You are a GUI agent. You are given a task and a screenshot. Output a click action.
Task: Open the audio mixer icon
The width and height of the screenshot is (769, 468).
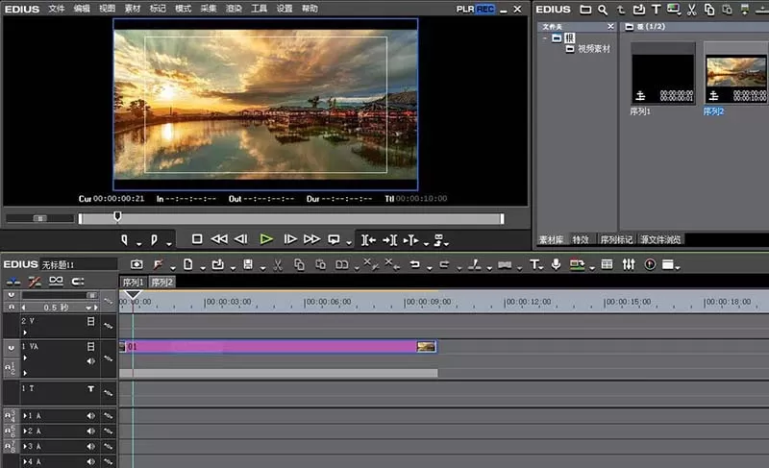pos(629,264)
